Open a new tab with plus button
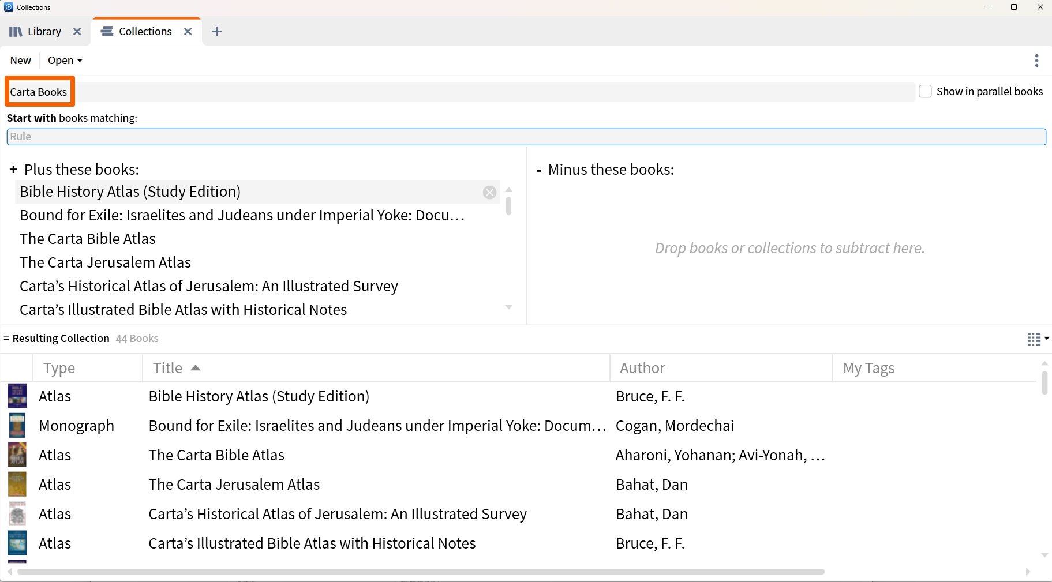Image resolution: width=1052 pixels, height=582 pixels. click(216, 32)
